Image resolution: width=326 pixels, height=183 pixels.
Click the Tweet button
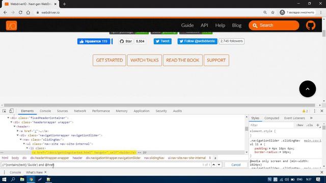162,41
